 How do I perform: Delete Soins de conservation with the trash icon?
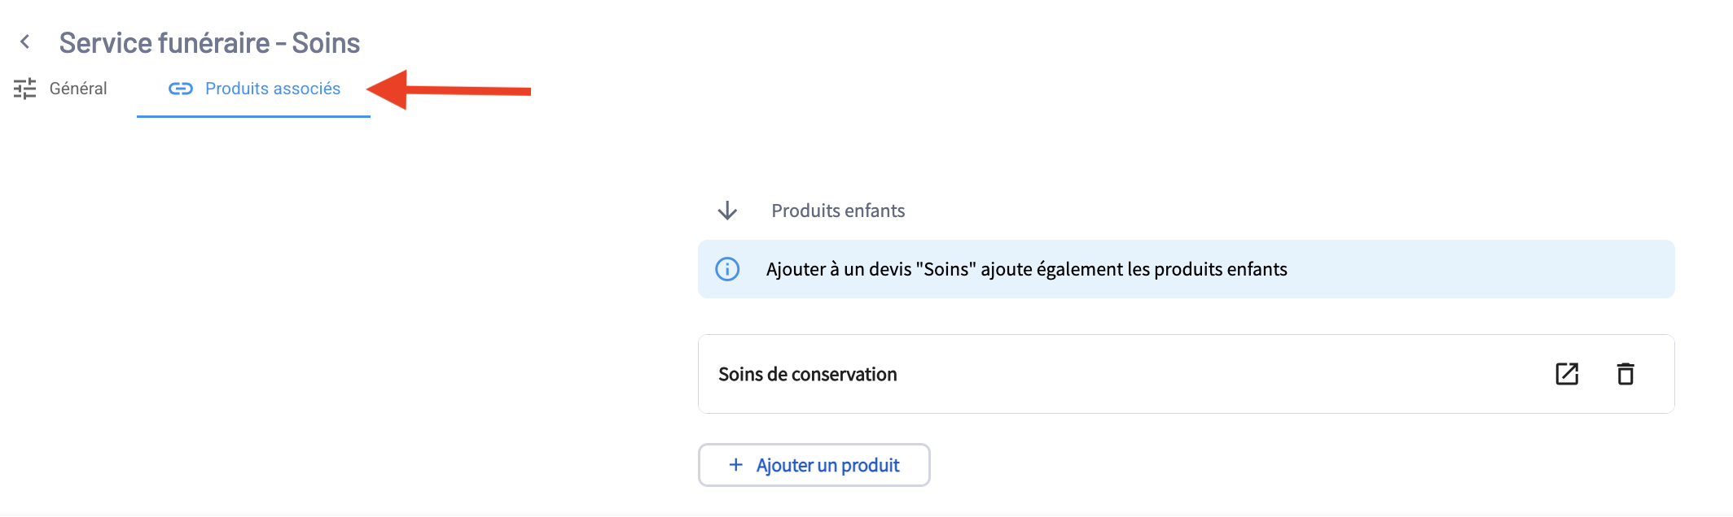pos(1626,374)
